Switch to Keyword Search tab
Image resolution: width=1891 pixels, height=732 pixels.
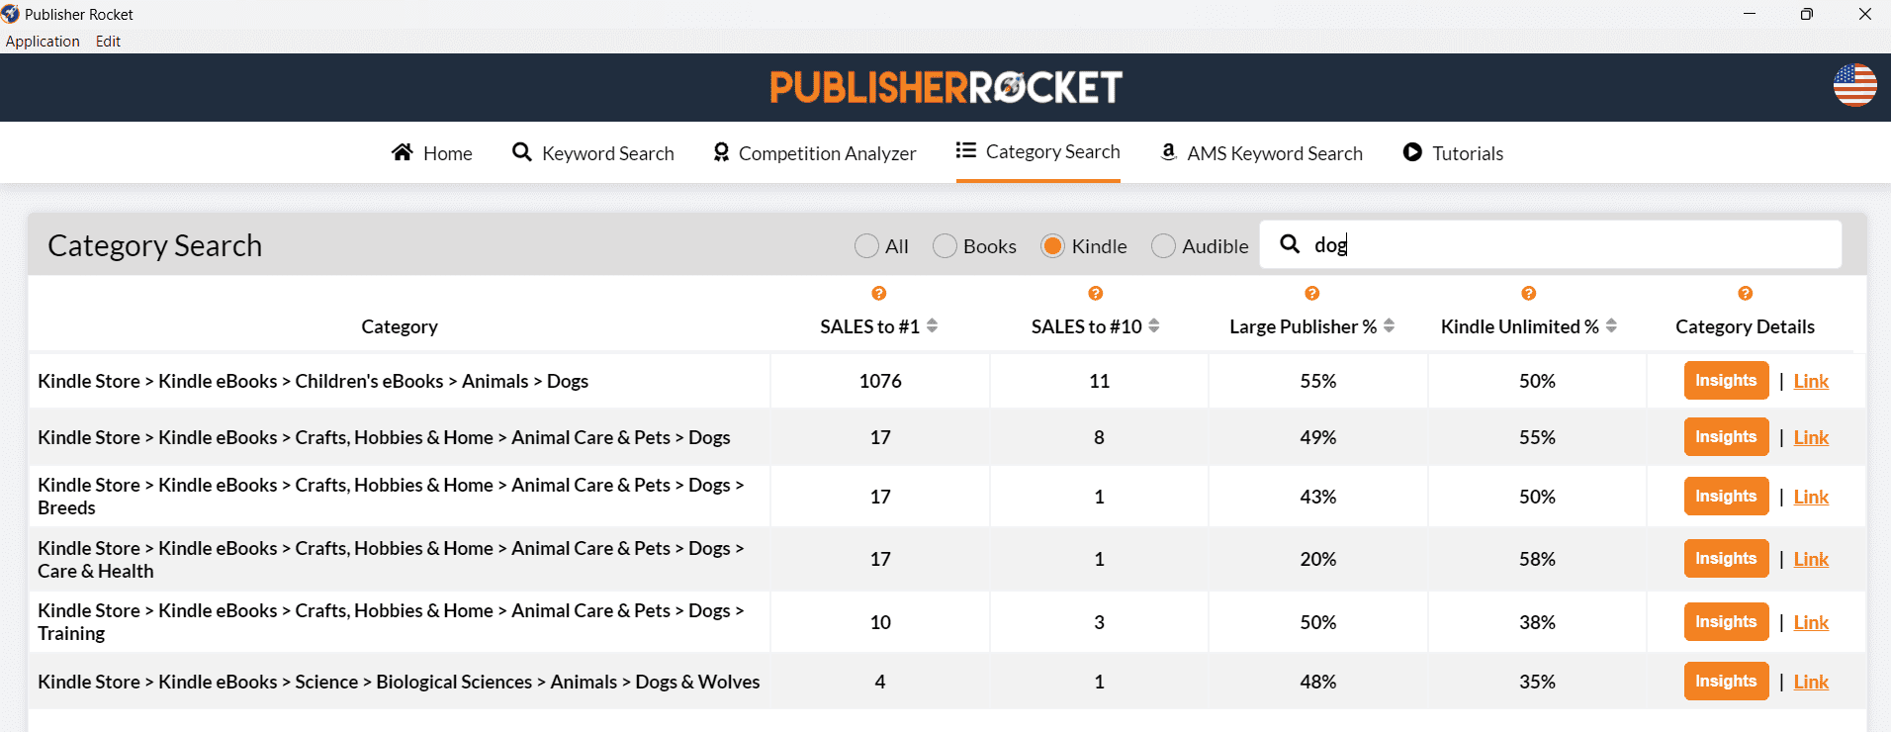point(593,152)
